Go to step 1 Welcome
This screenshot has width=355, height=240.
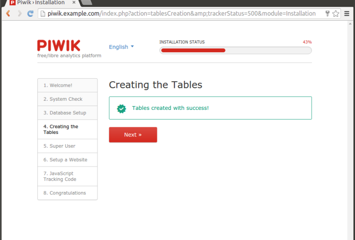pyautogui.click(x=58, y=85)
